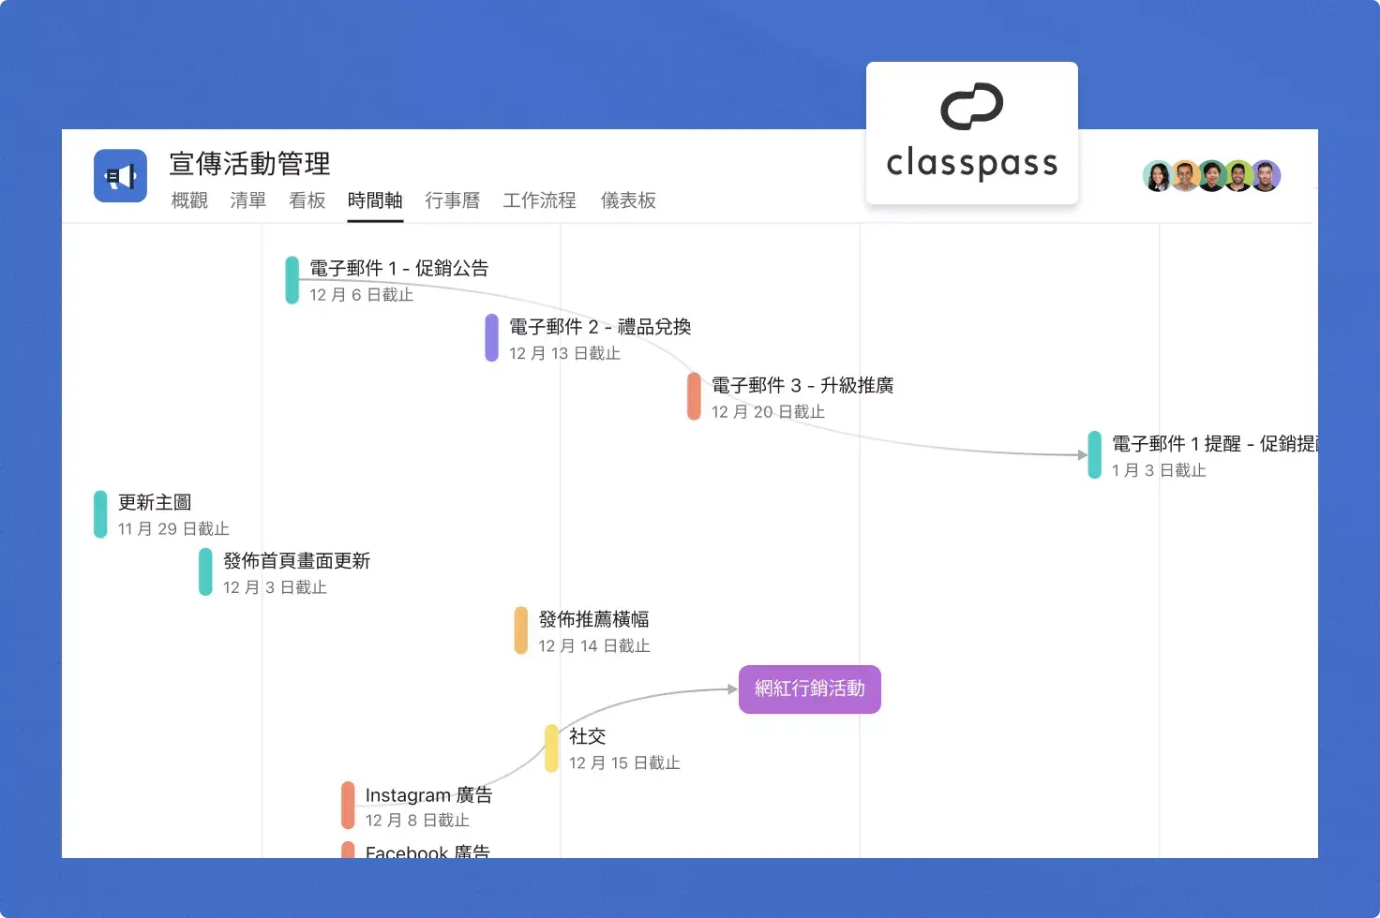Open task 電子郵件 1 提醒 on timeline
The width and height of the screenshot is (1380, 918).
(x=1214, y=444)
